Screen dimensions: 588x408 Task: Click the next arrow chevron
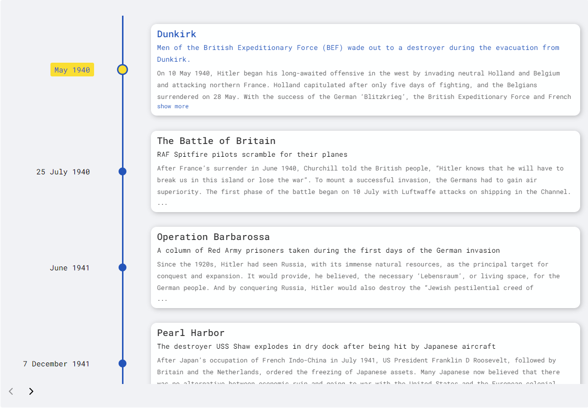point(31,391)
